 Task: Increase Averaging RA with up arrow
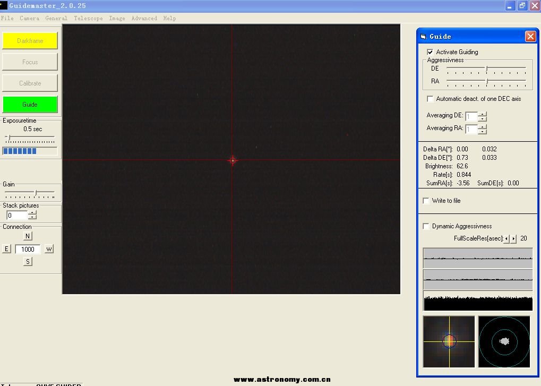click(483, 127)
